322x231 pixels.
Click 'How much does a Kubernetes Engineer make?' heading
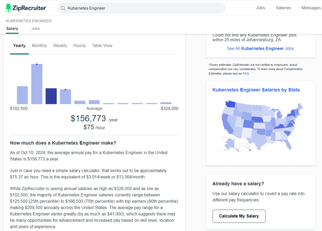coord(63,143)
